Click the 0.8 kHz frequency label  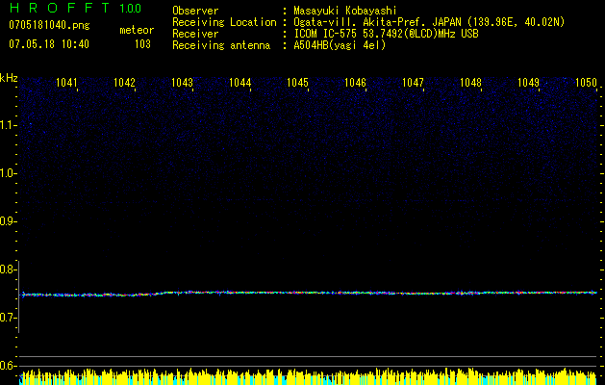pyautogui.click(x=8, y=269)
